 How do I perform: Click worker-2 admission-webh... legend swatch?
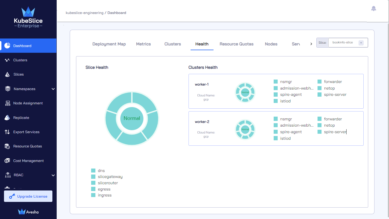pos(276,125)
